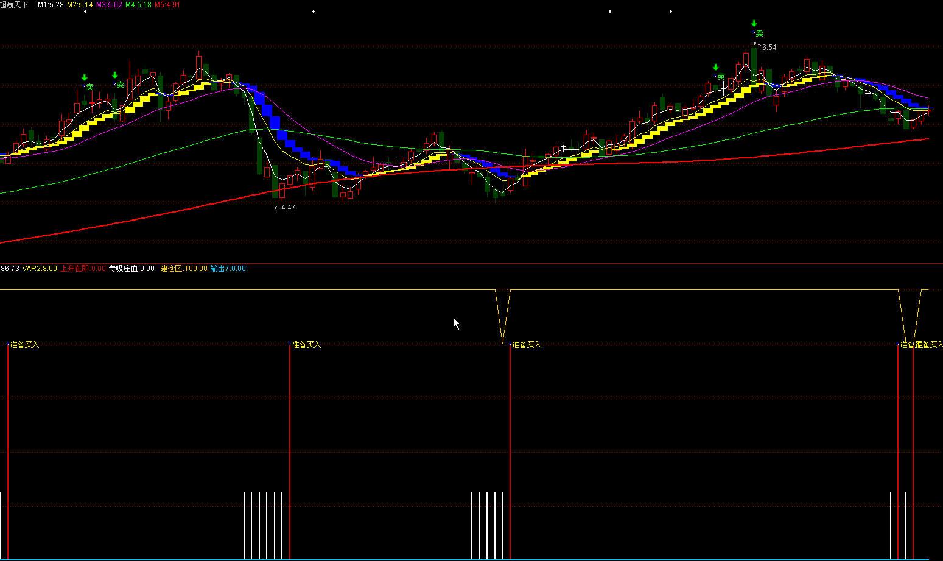Viewport: 943px width, 561px height.
Task: Click the 86.73 value in sub-chart header
Action: coord(10,269)
